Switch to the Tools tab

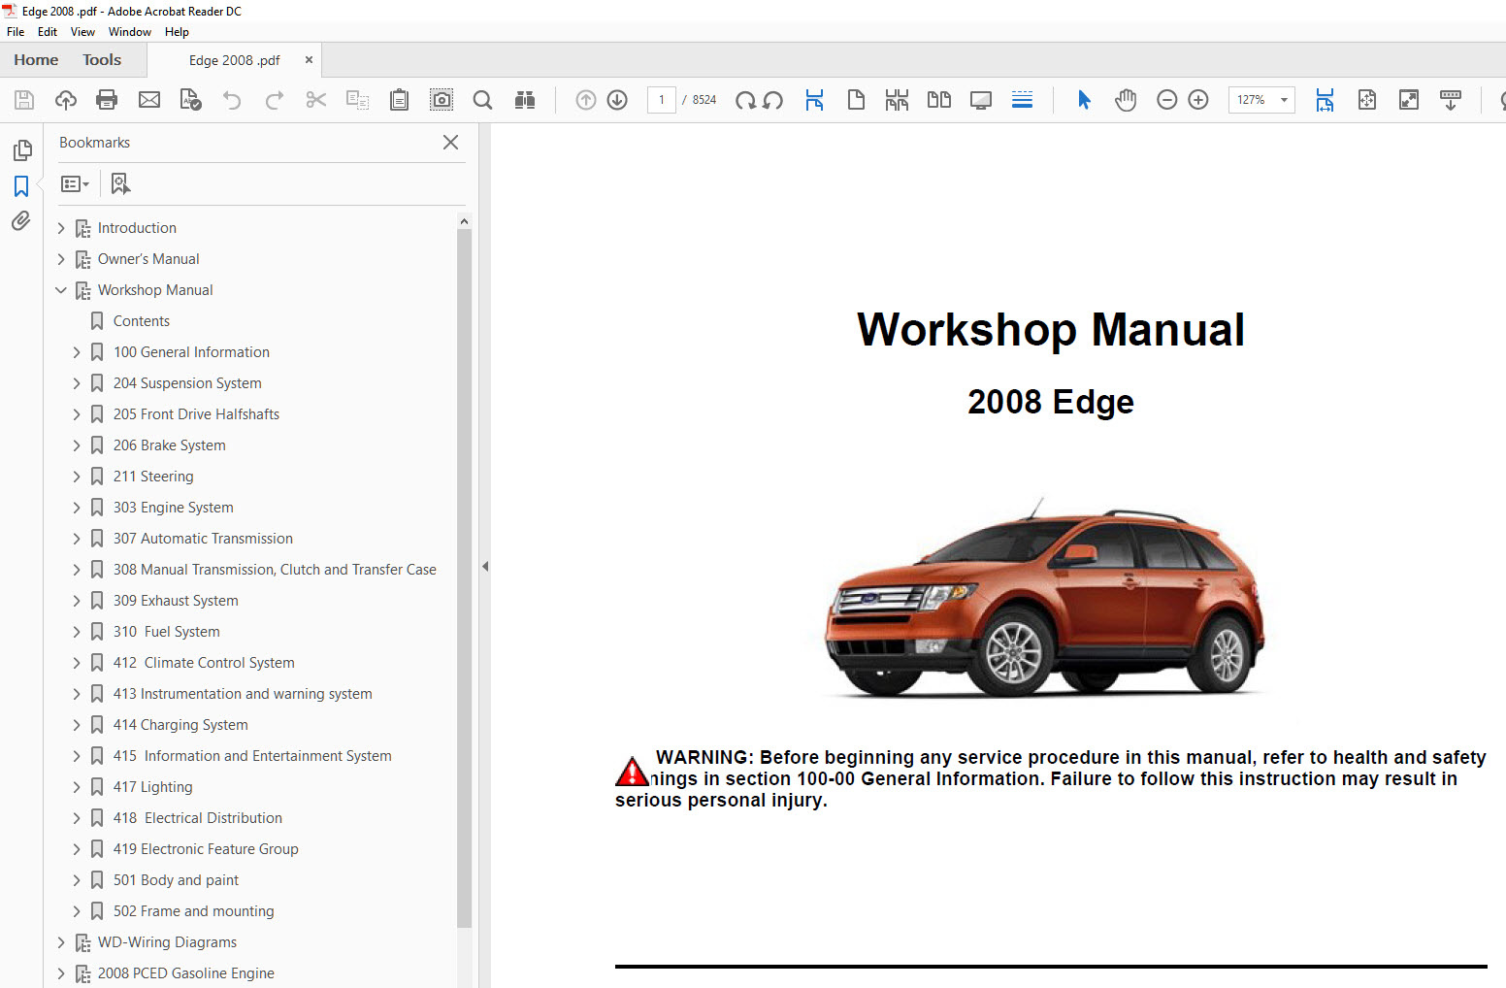pos(102,60)
